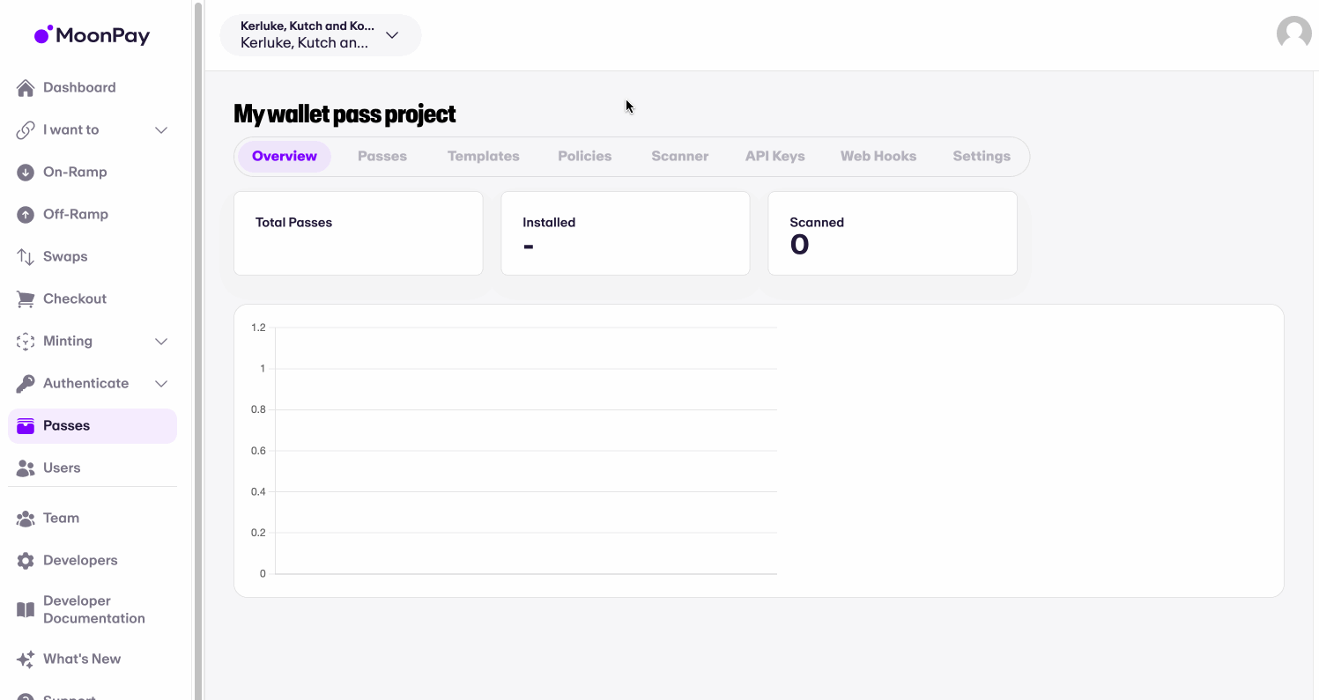Image resolution: width=1319 pixels, height=700 pixels.
Task: Click the Developers gear icon
Action: pos(26,561)
